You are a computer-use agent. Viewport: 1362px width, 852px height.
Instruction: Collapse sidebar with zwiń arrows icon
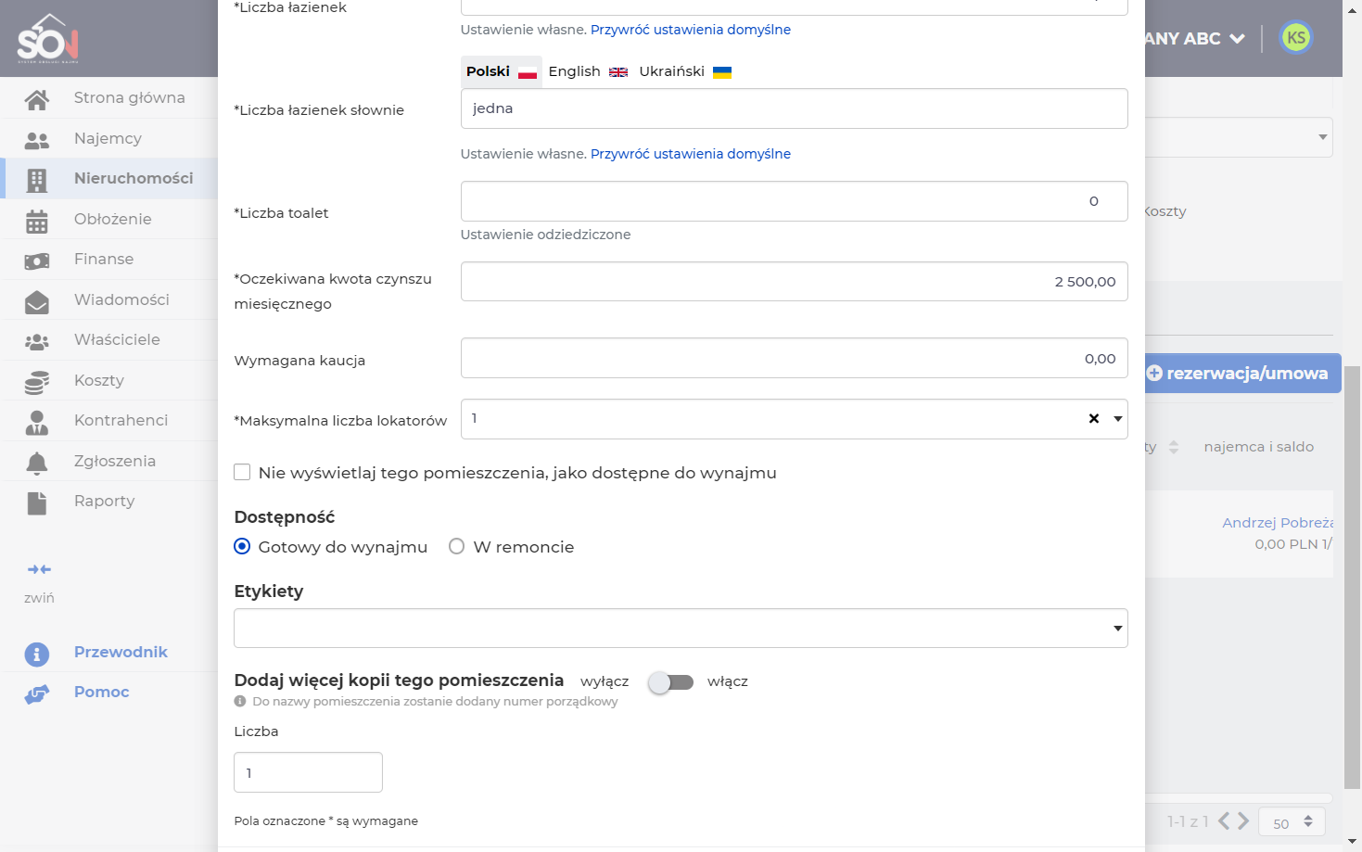point(39,569)
